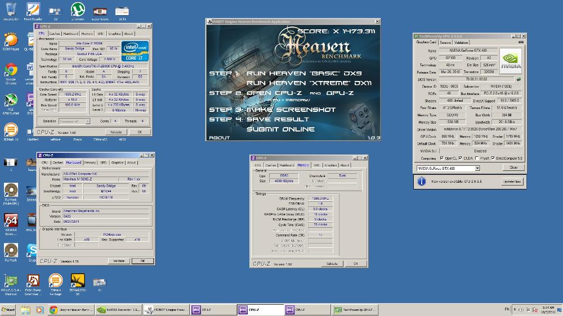
Task: Click the BIOS Version field in GPU-Z
Action: point(476,79)
